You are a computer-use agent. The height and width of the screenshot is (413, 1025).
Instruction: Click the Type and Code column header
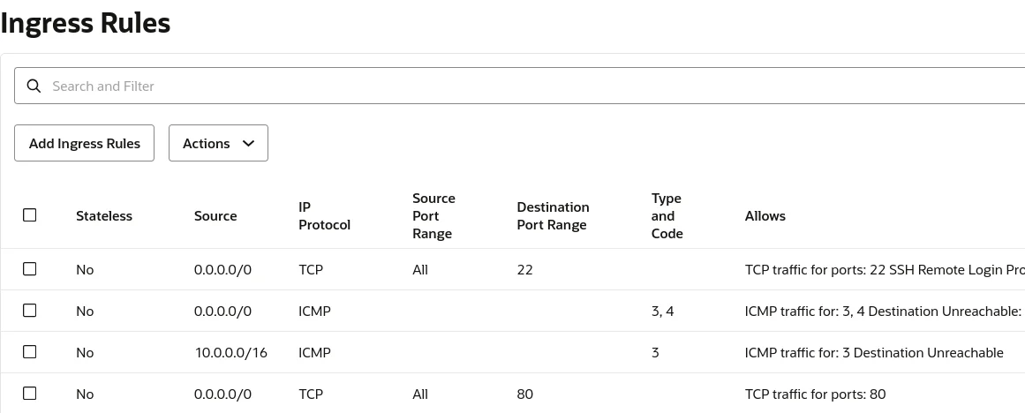[x=667, y=216]
